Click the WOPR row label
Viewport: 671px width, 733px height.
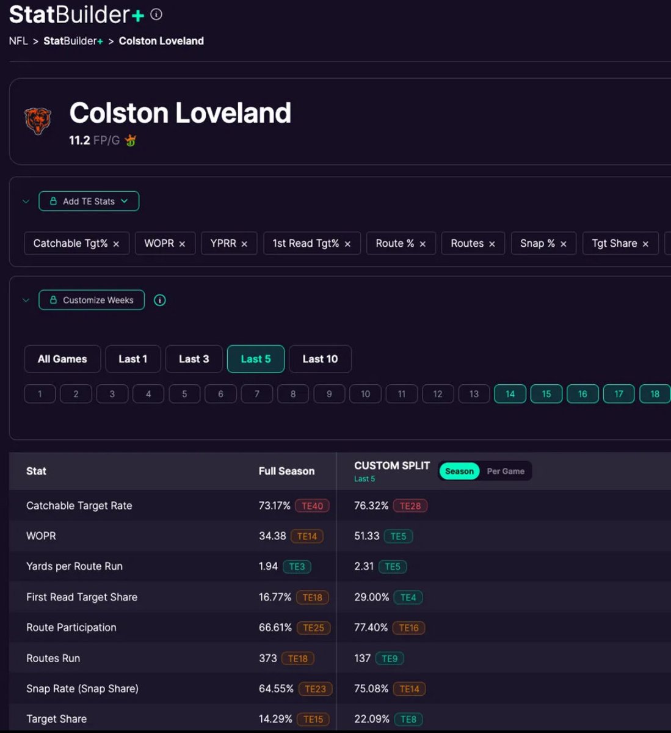coord(41,536)
